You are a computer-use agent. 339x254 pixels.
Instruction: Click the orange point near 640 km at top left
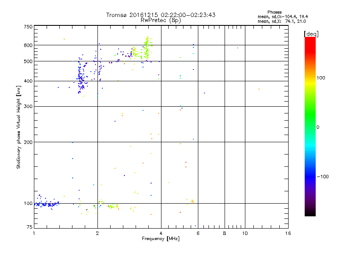tap(64, 39)
